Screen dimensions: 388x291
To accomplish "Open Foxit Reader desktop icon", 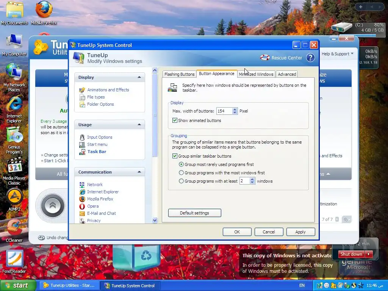I will [x=14, y=262].
